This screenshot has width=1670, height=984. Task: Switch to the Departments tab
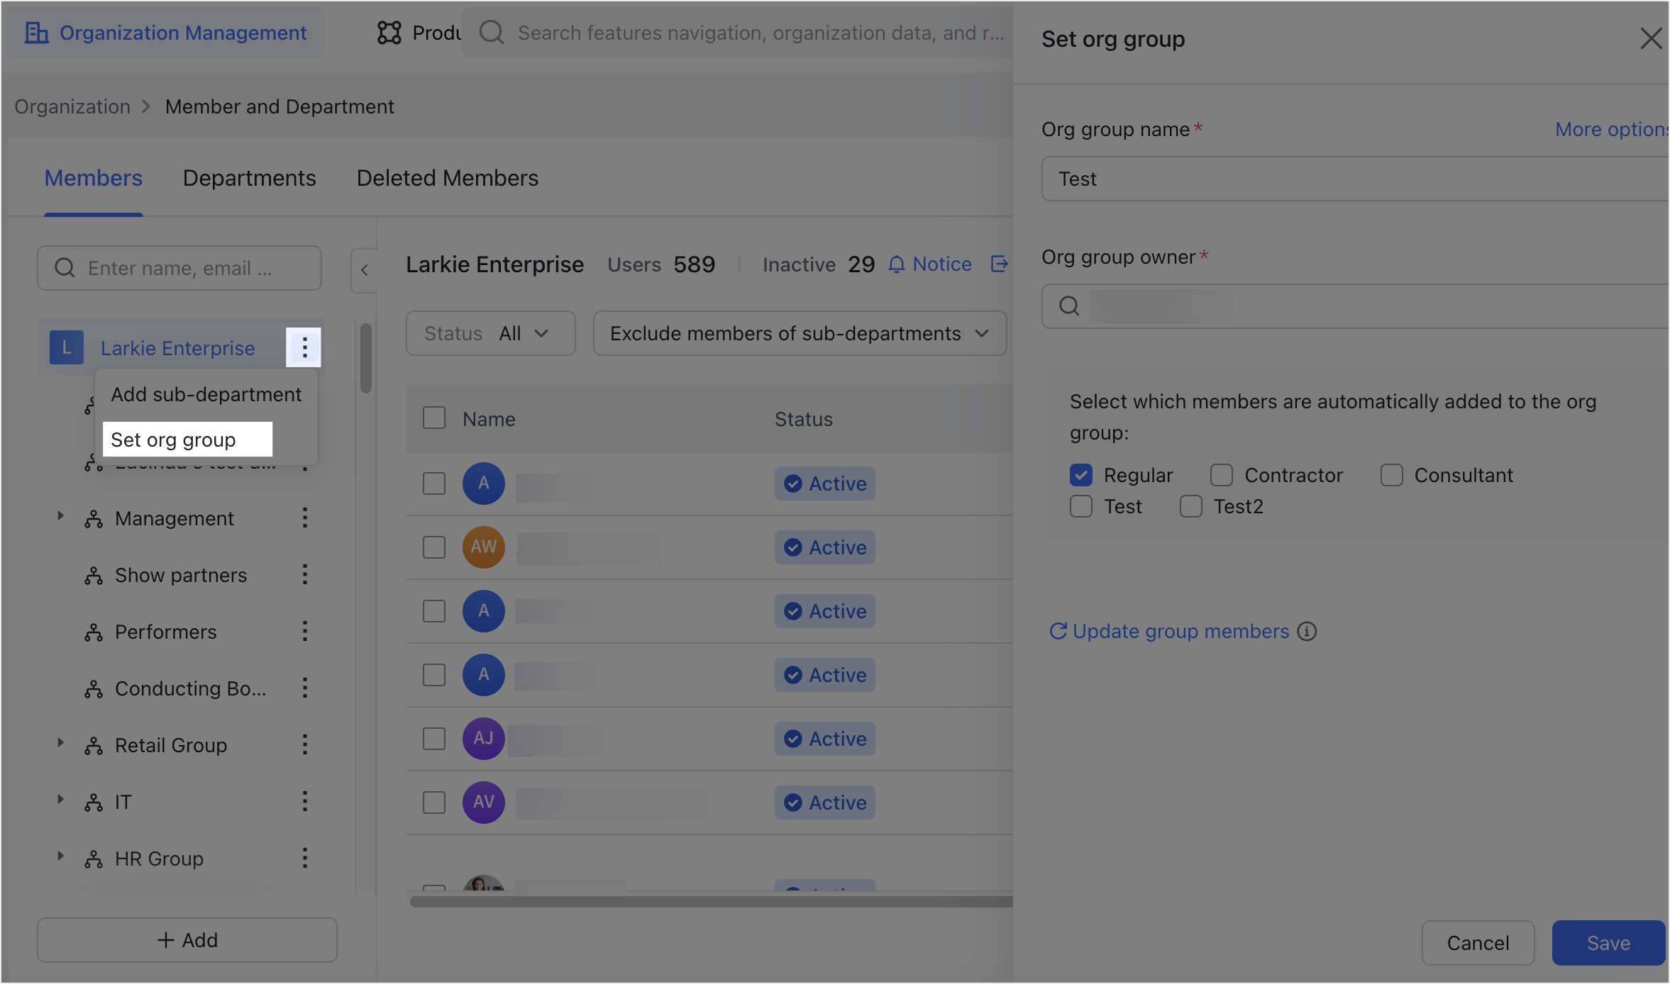[x=249, y=178]
